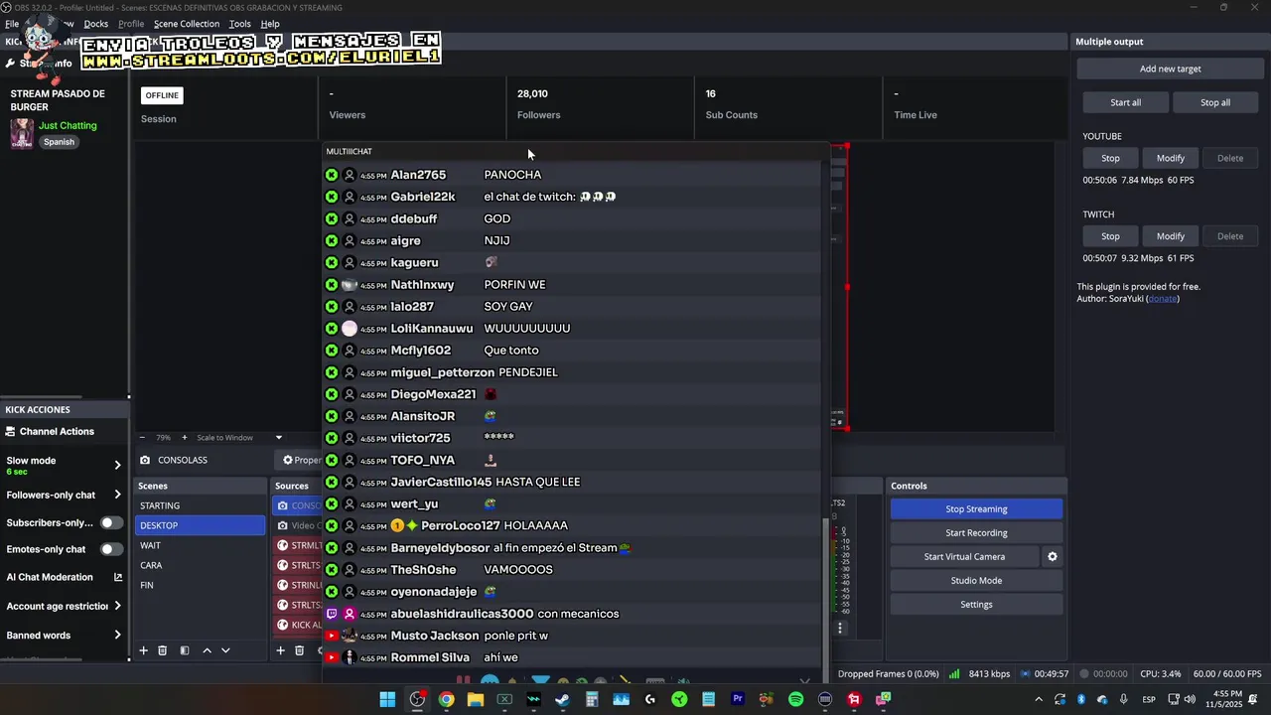Expand Account age restriction settings
Image resolution: width=1271 pixels, height=715 pixels.
click(117, 606)
